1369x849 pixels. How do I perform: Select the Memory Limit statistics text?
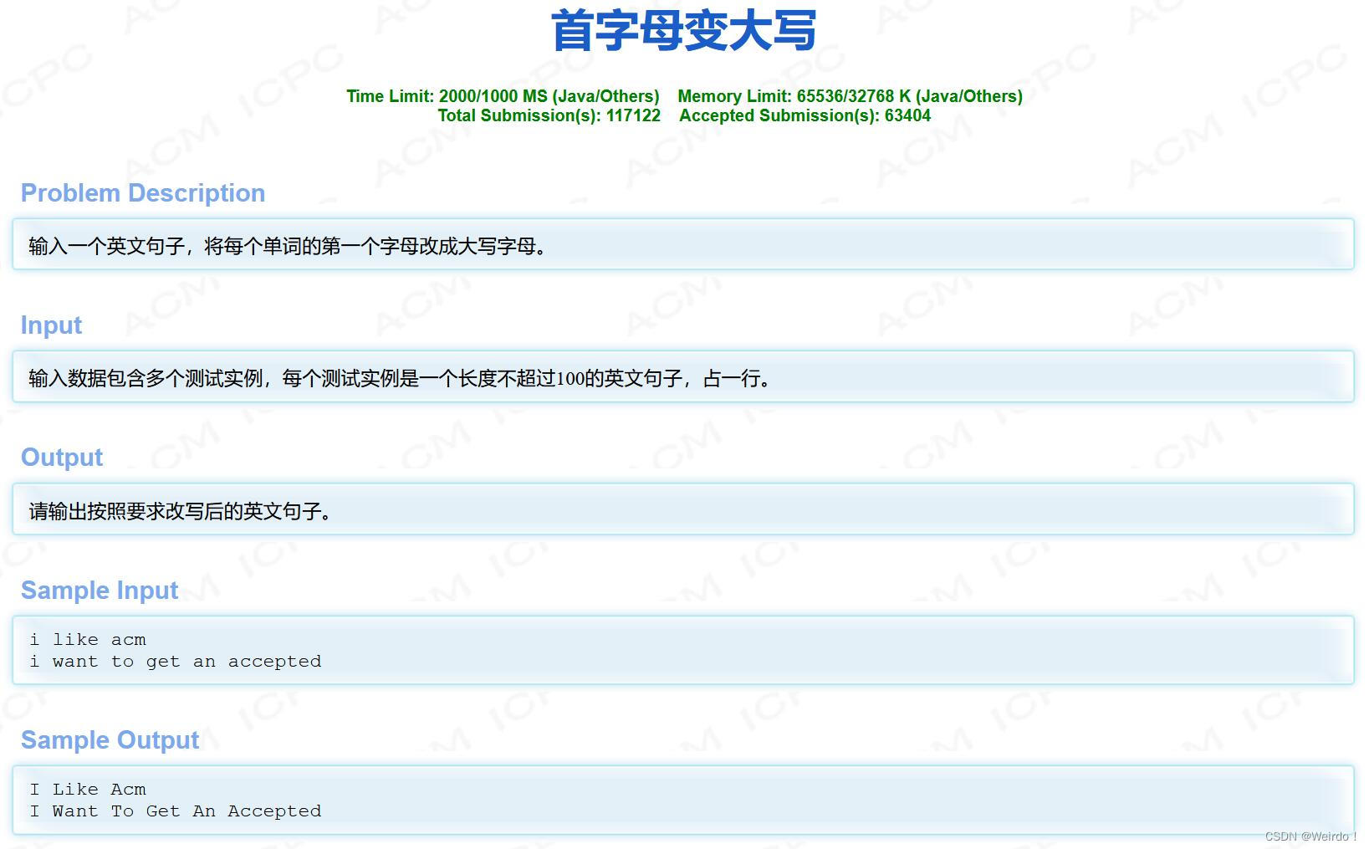click(x=851, y=95)
